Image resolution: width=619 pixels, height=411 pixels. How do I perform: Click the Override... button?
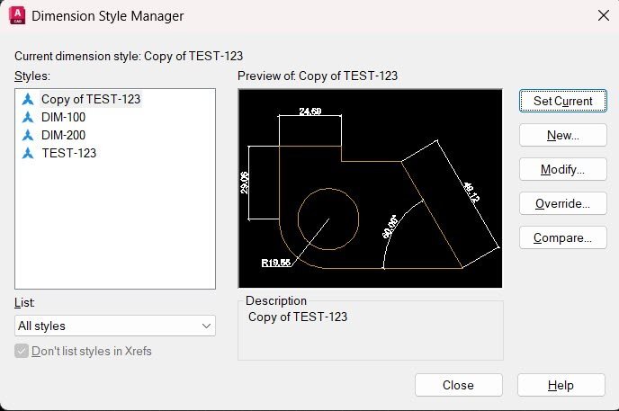(x=562, y=203)
